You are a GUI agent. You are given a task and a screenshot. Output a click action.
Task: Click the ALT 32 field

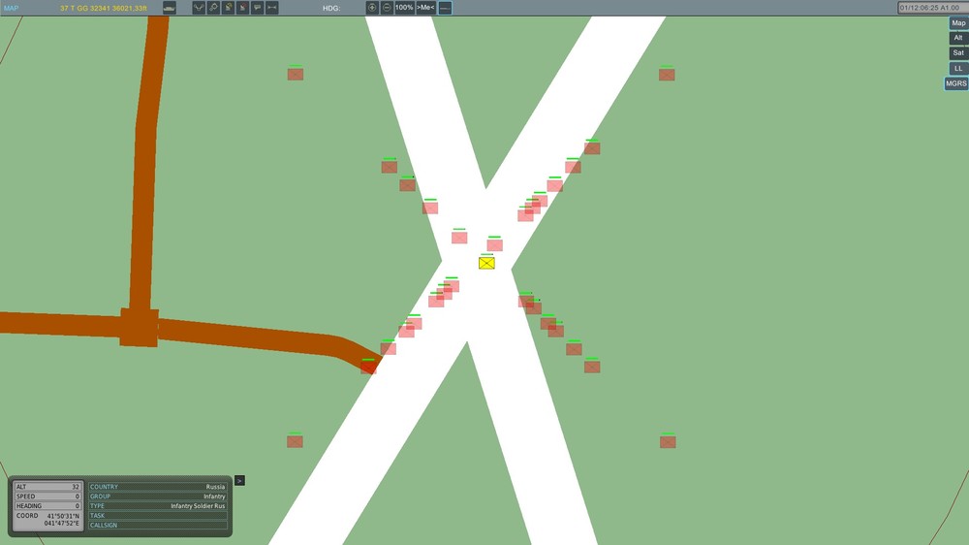47,487
